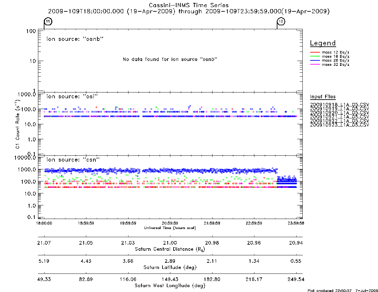Click the 49.33 longitude value

coord(44,279)
